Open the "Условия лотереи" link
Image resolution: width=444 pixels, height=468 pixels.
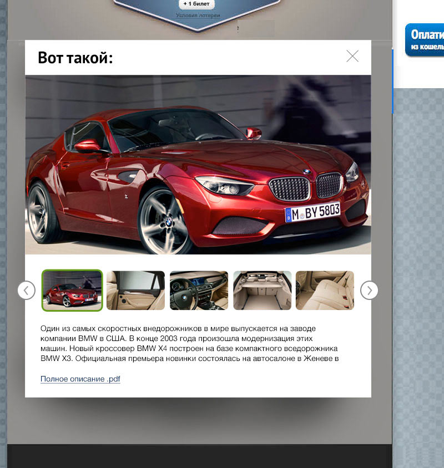(x=198, y=16)
